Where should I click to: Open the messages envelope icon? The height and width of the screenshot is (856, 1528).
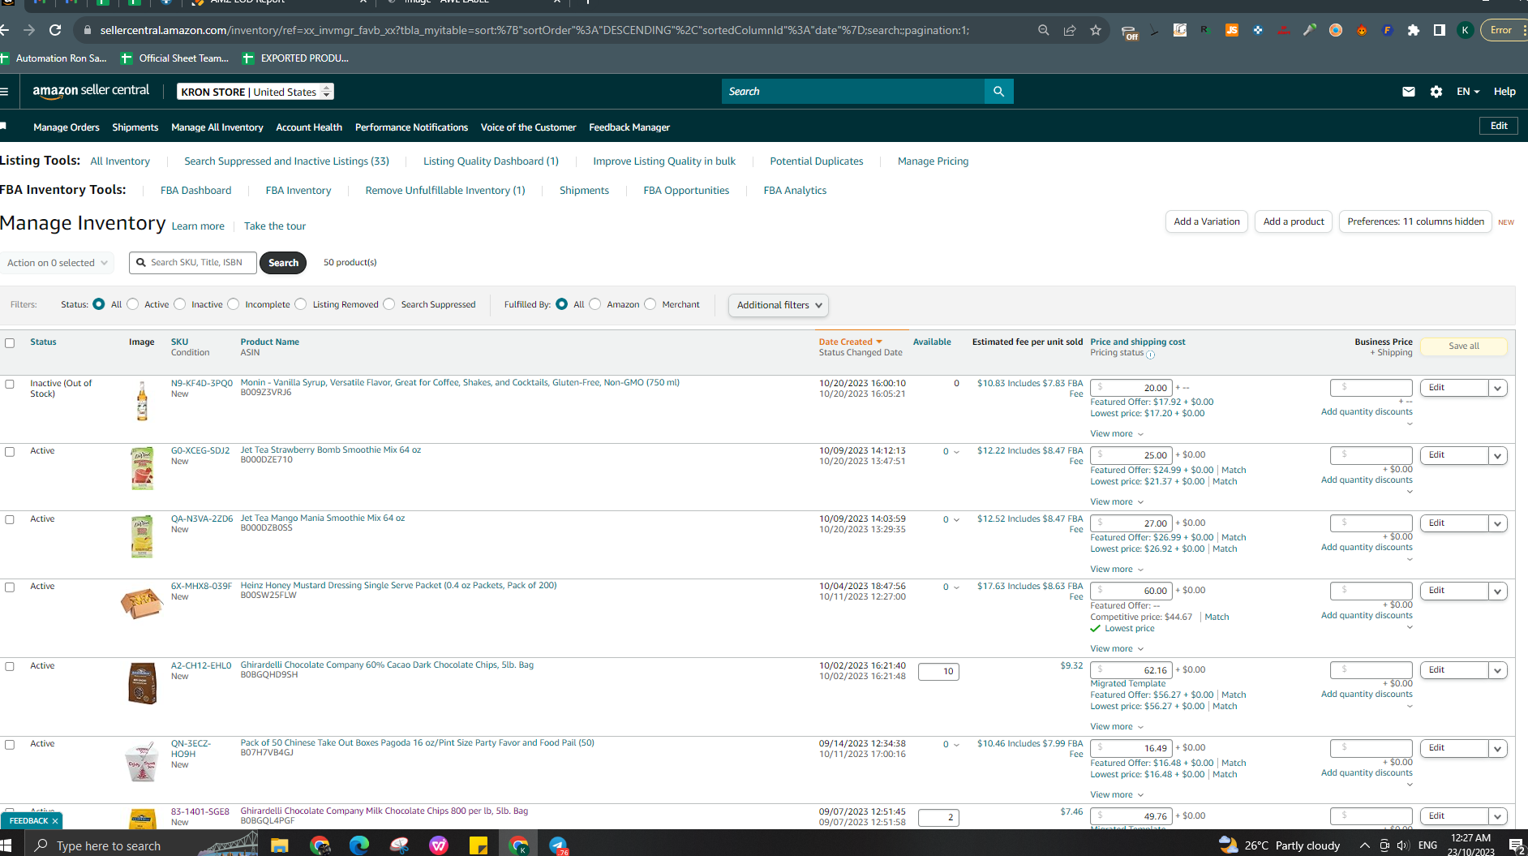(x=1409, y=92)
